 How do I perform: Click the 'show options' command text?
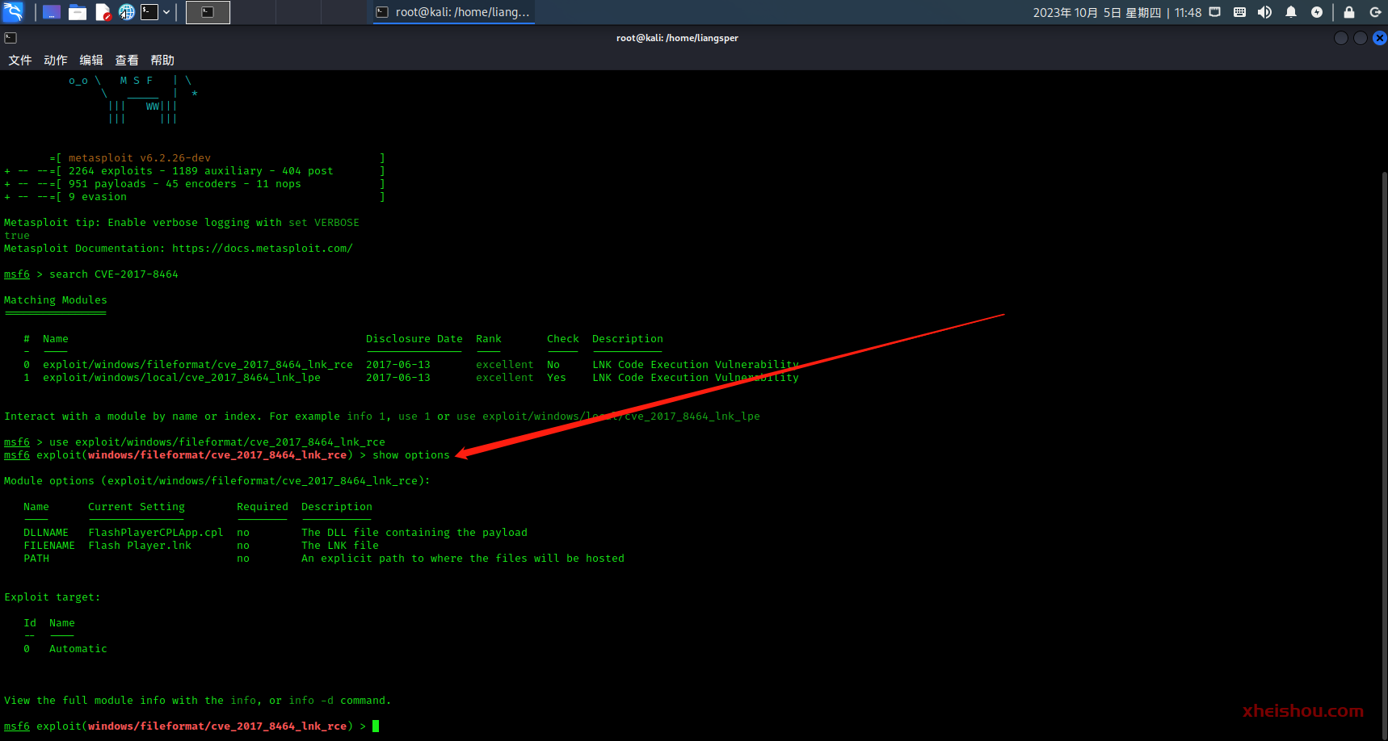[411, 455]
